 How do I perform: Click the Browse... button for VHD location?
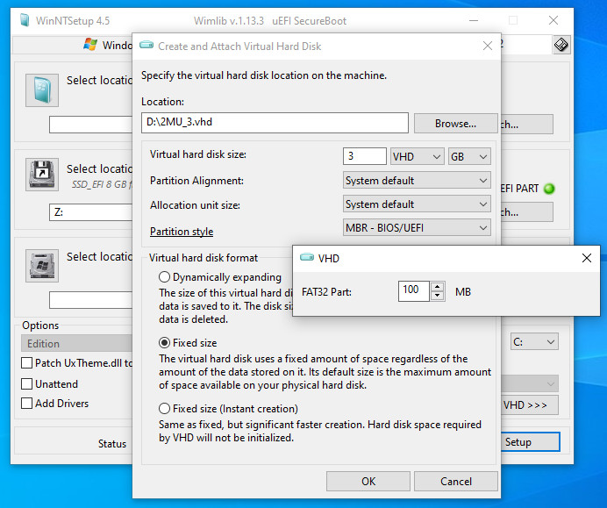click(455, 124)
